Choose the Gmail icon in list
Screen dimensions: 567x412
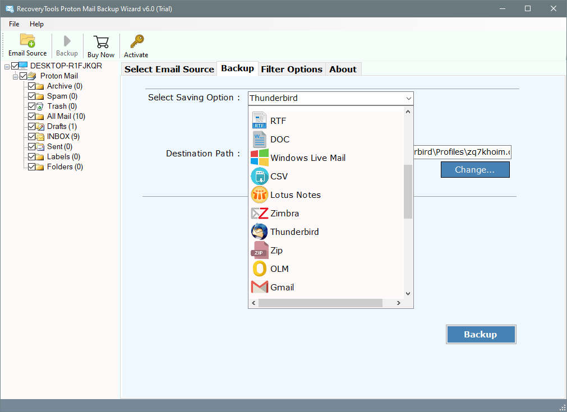pyautogui.click(x=259, y=288)
